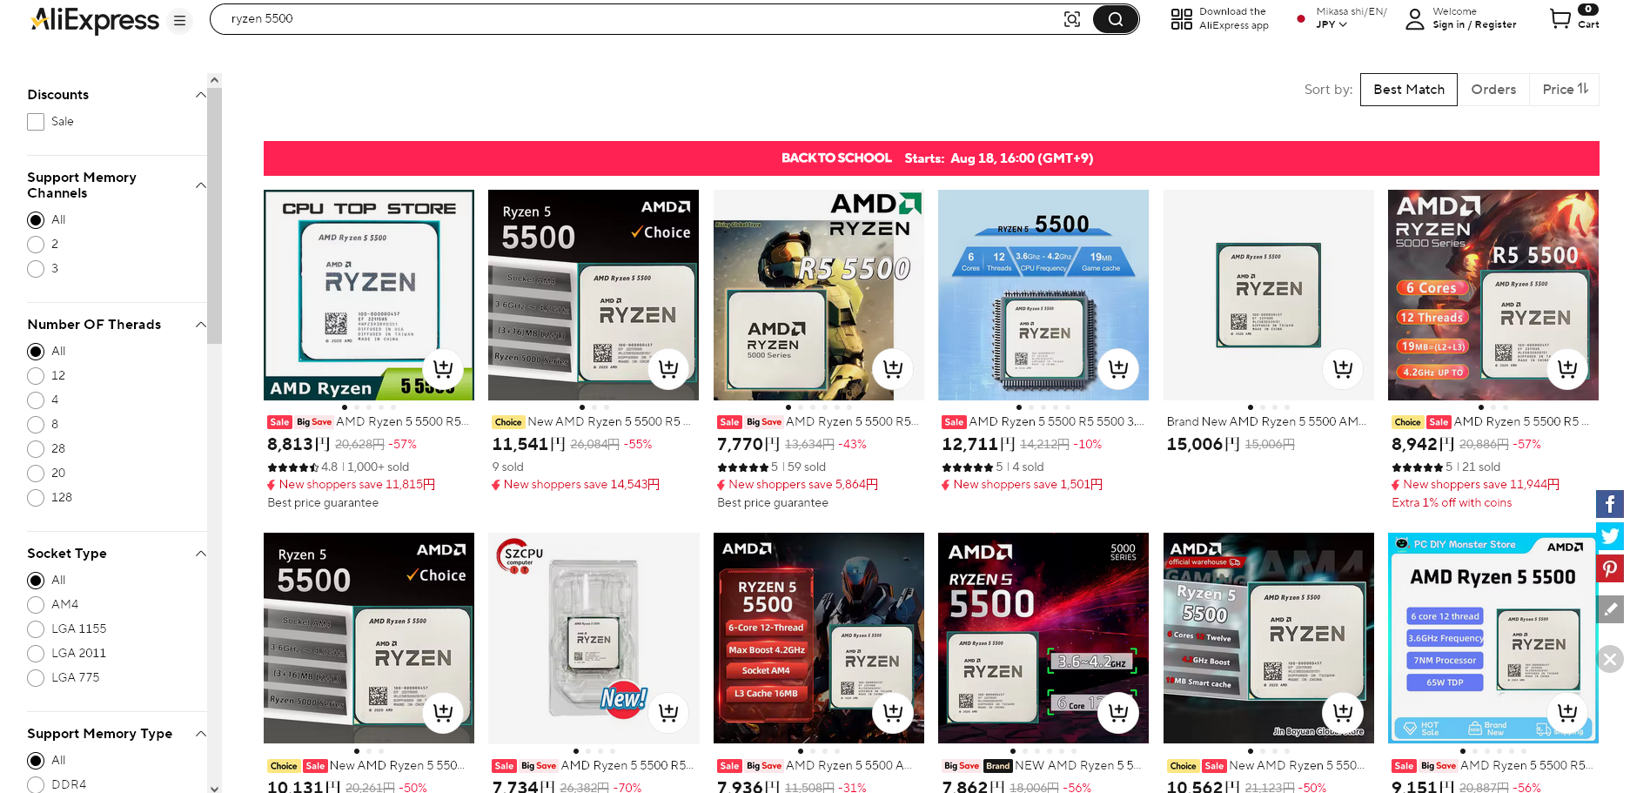The height and width of the screenshot is (793, 1630).
Task: Click the image search camera icon
Action: click(1072, 19)
